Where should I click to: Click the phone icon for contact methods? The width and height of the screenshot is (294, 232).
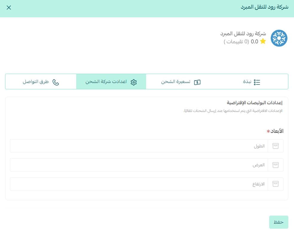[x=56, y=82]
